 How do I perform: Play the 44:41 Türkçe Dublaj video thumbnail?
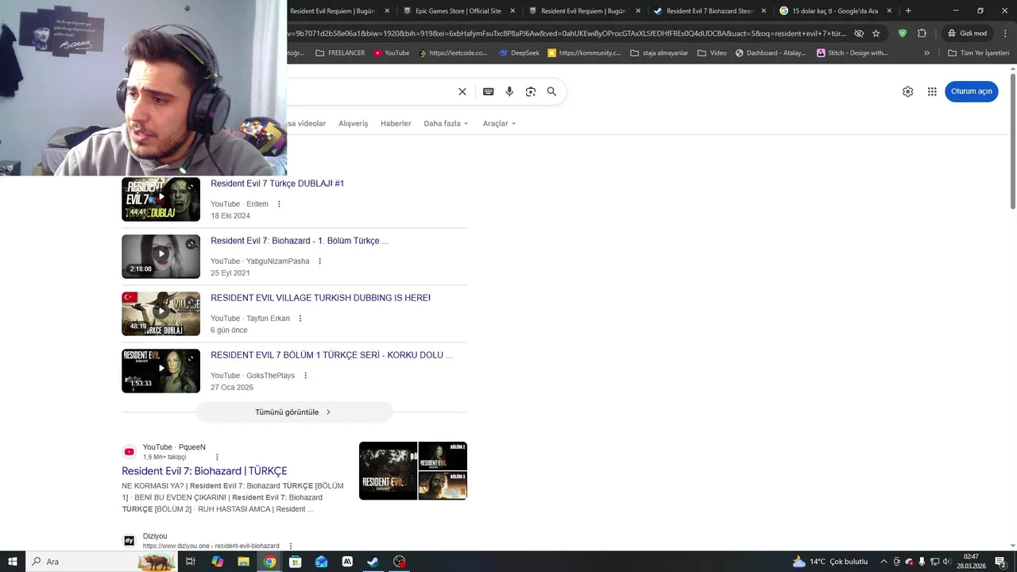tap(160, 199)
